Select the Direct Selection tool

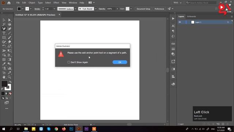tap(10, 20)
